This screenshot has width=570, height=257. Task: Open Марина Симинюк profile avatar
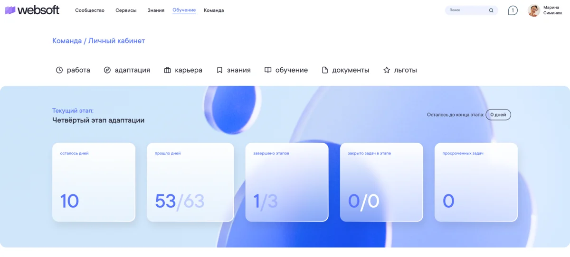(x=534, y=10)
